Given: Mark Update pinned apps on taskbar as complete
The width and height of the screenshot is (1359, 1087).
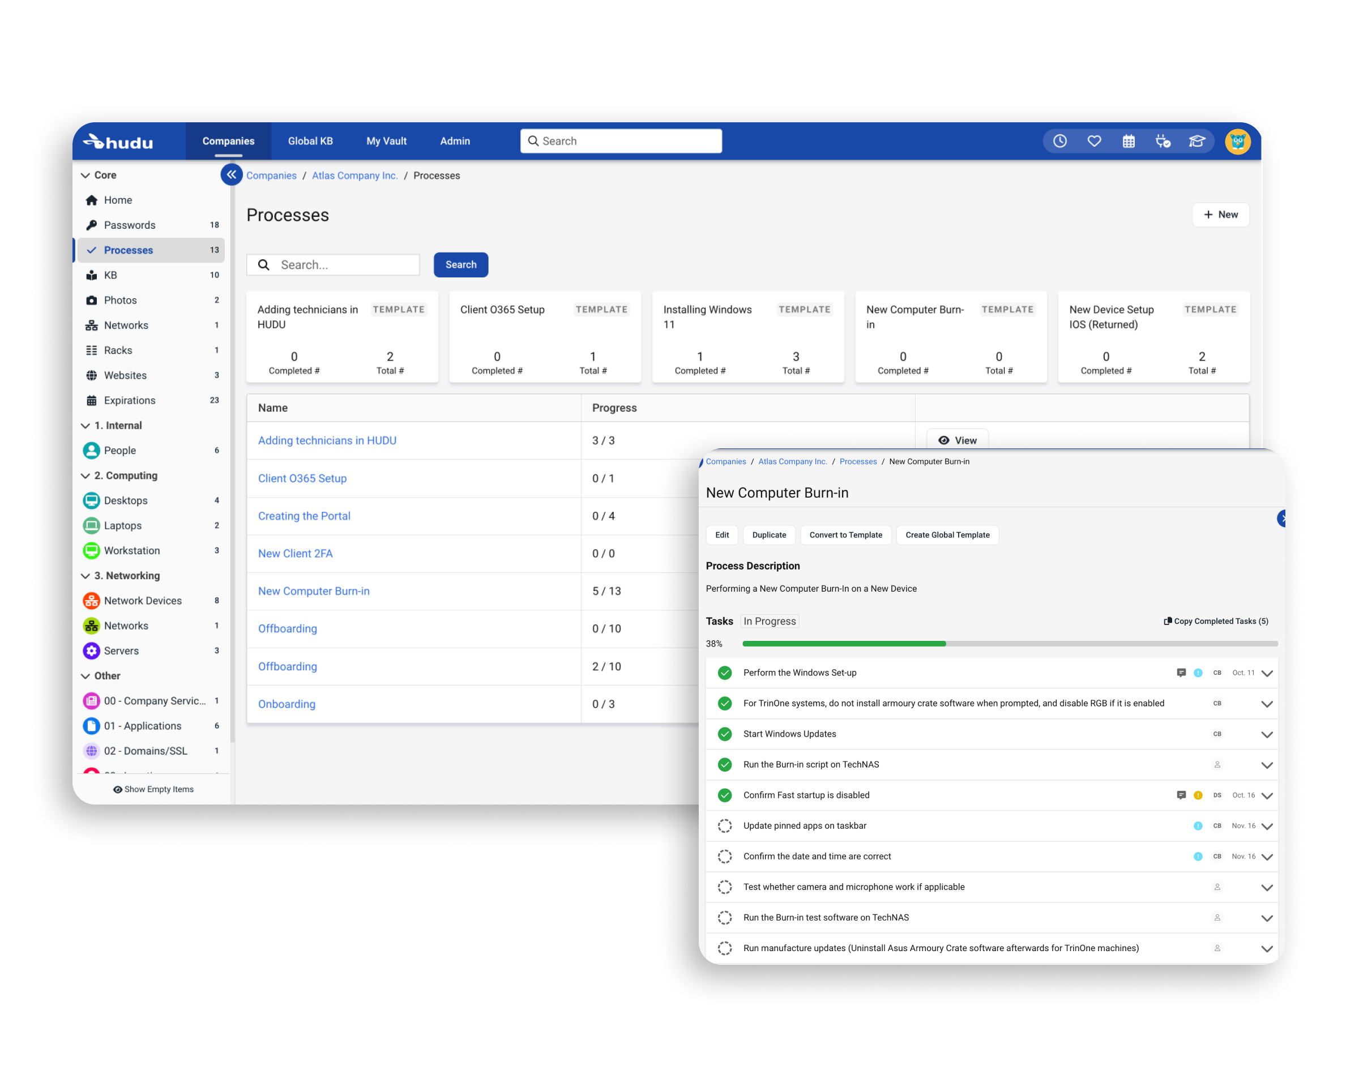Looking at the screenshot, I should point(724,825).
